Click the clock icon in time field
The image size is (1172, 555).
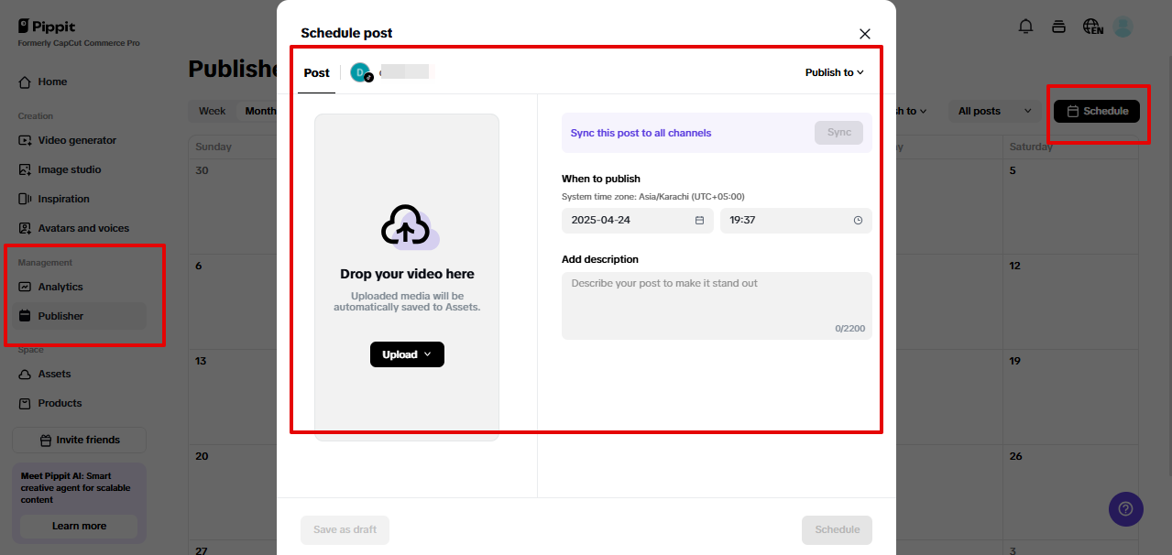(x=858, y=221)
